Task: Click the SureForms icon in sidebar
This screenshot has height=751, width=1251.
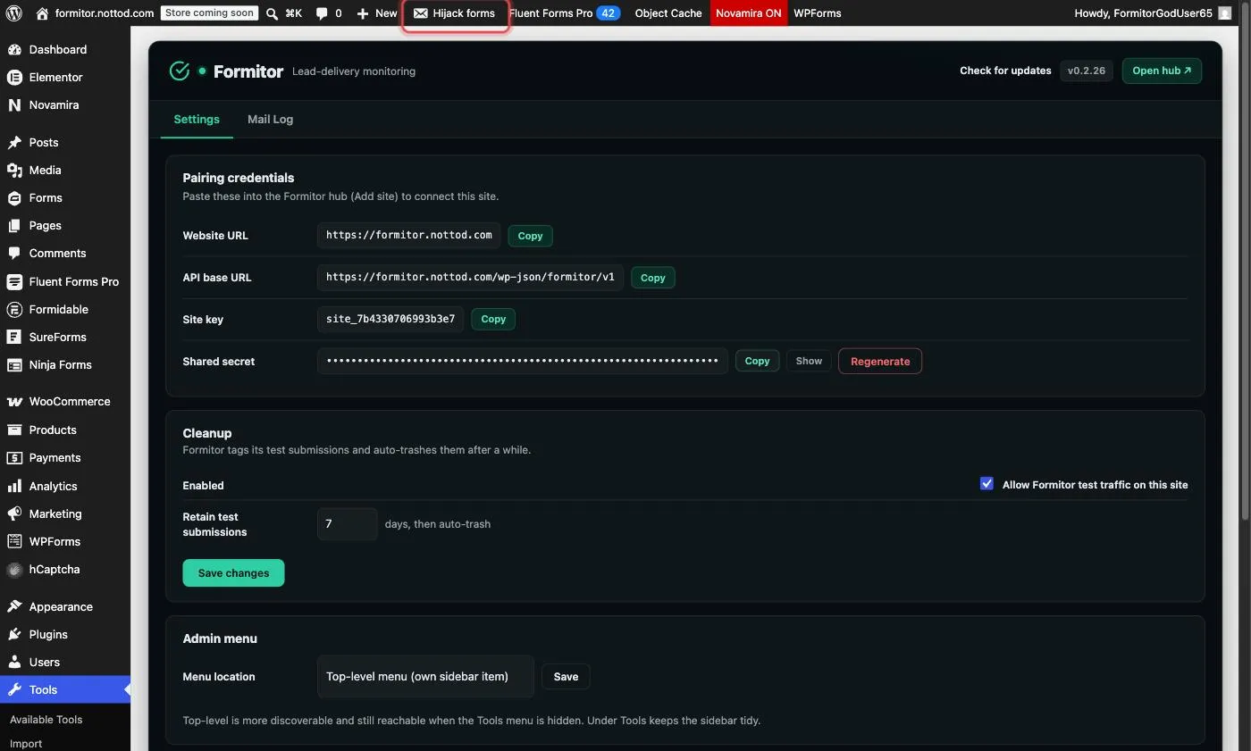Action: [14, 337]
